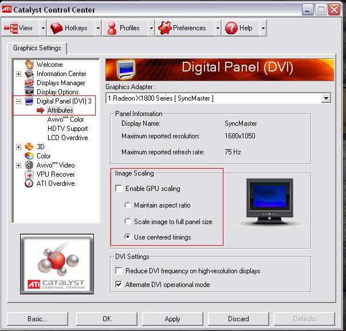Click the Color wheel tree icon

click(29, 155)
